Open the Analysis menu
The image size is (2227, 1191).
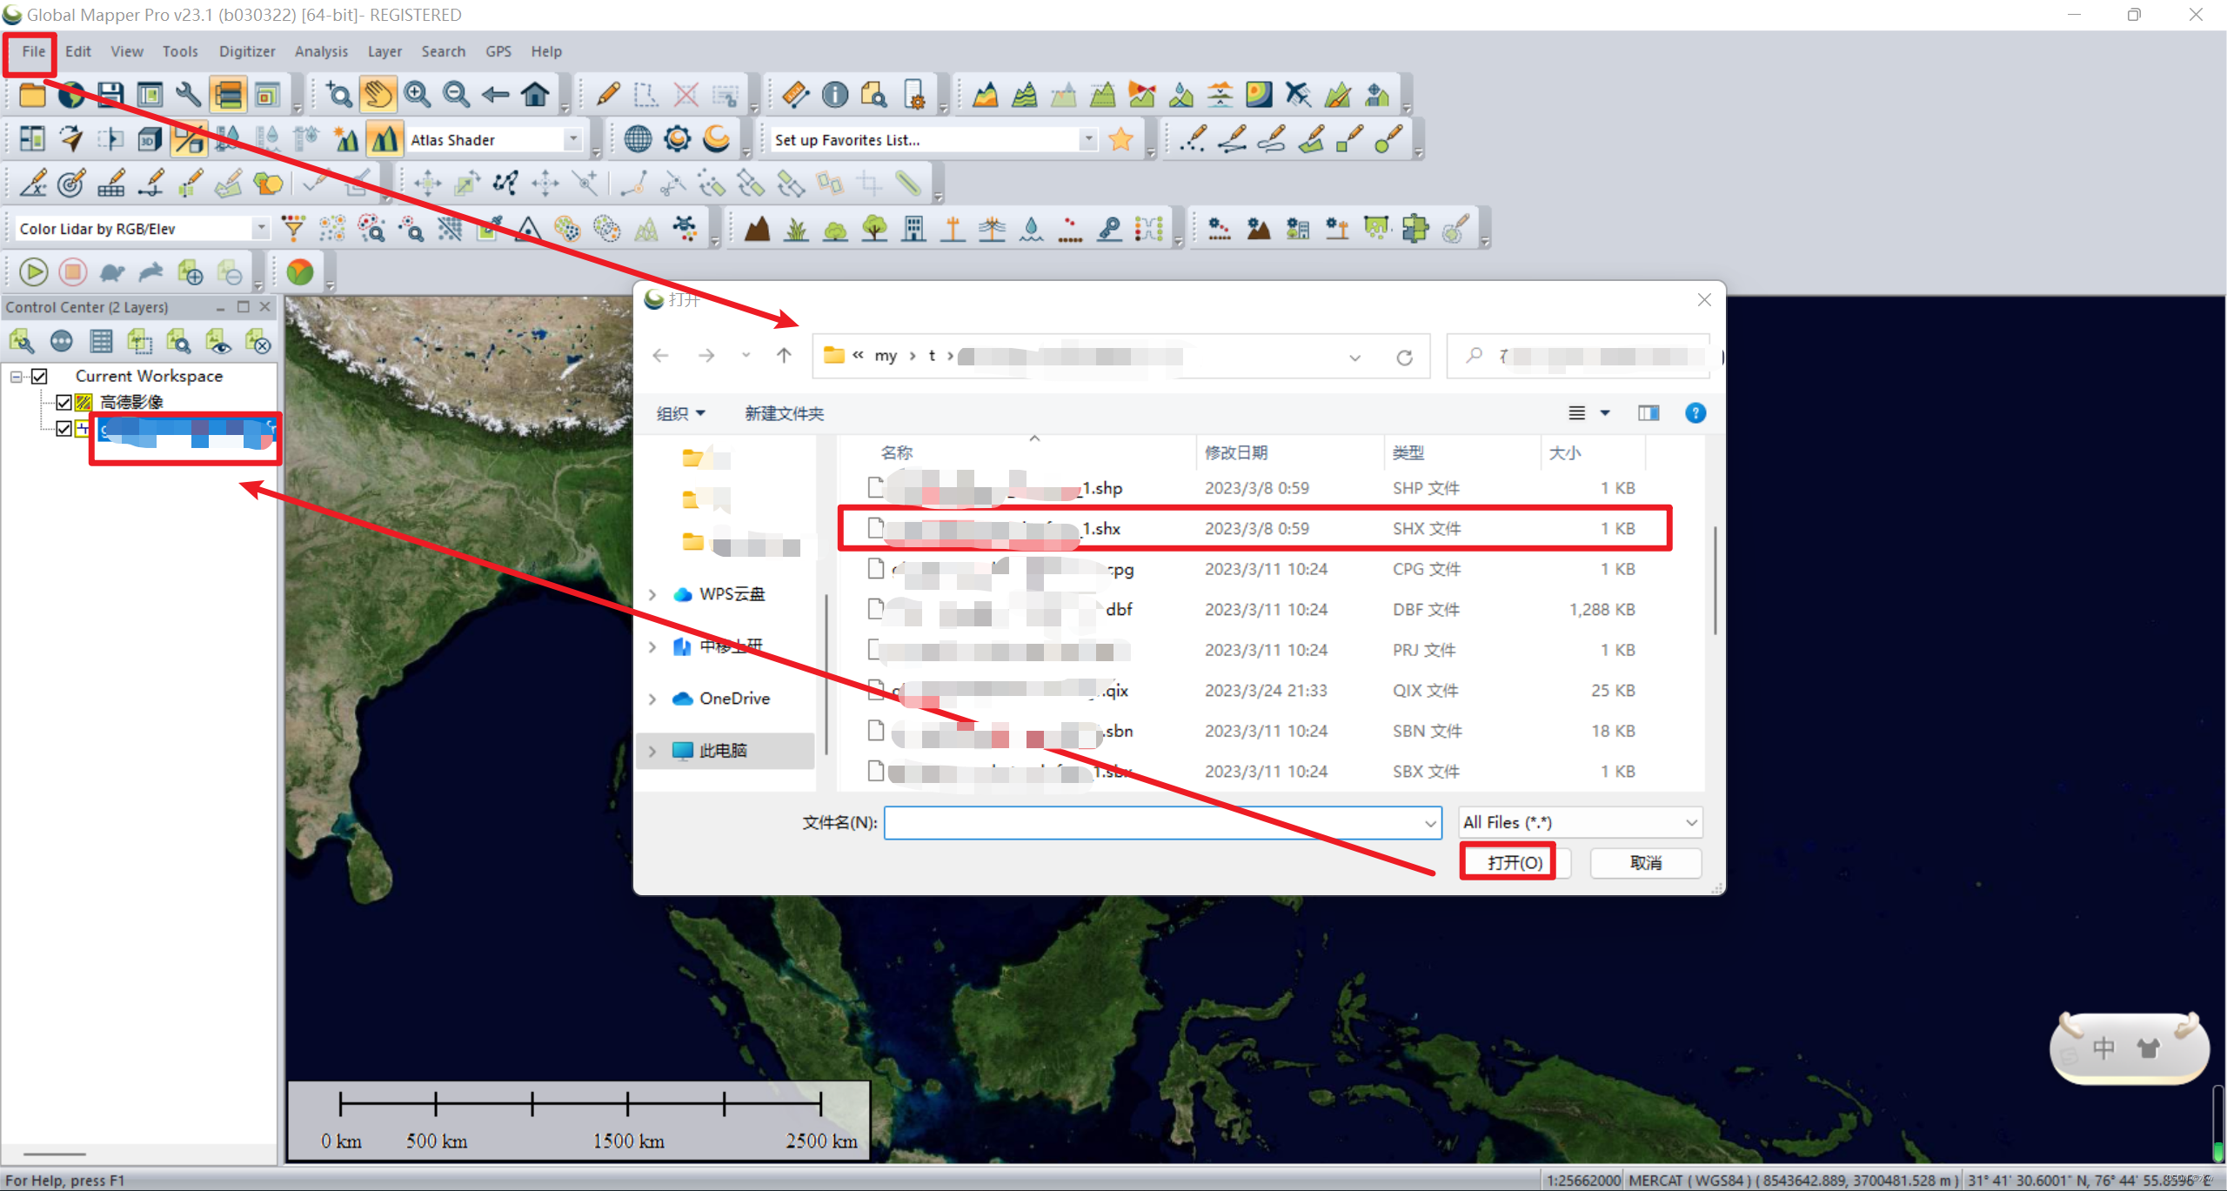coord(321,51)
